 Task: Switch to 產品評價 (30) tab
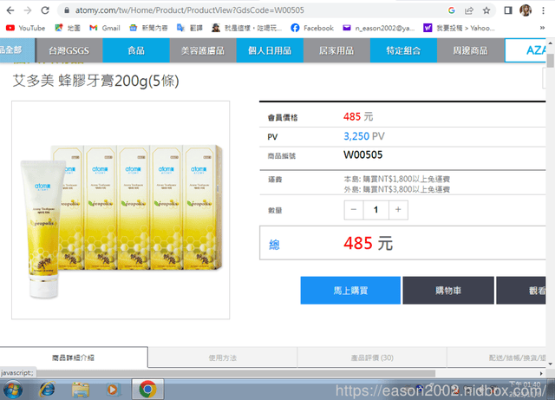click(x=372, y=357)
